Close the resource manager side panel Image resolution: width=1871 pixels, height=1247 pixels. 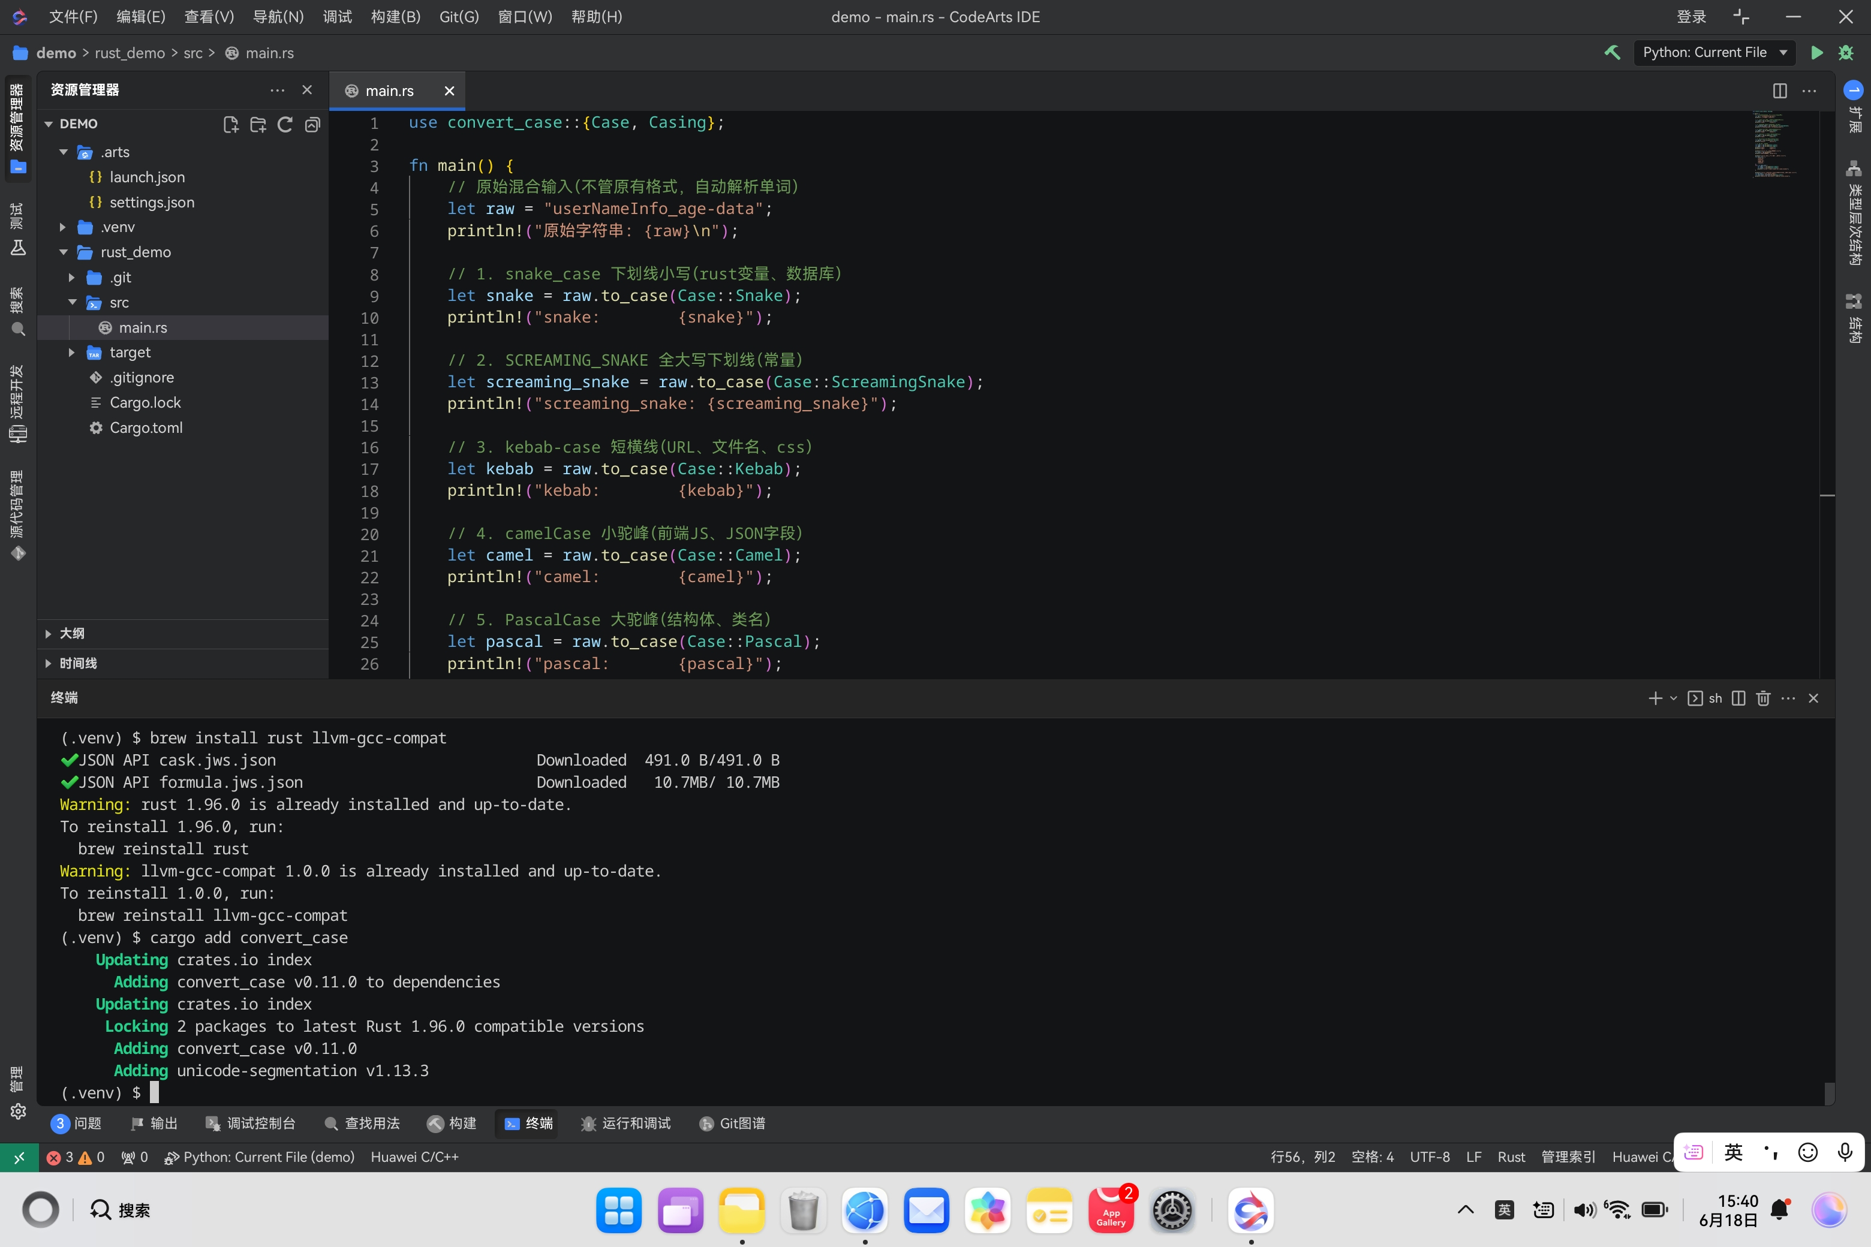307,90
